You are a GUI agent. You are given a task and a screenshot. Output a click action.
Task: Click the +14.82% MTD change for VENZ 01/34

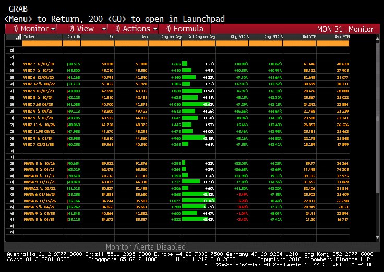275,138
